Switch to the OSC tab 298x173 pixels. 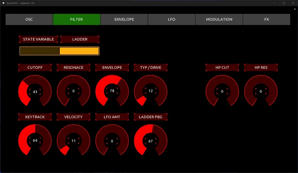click(x=29, y=19)
